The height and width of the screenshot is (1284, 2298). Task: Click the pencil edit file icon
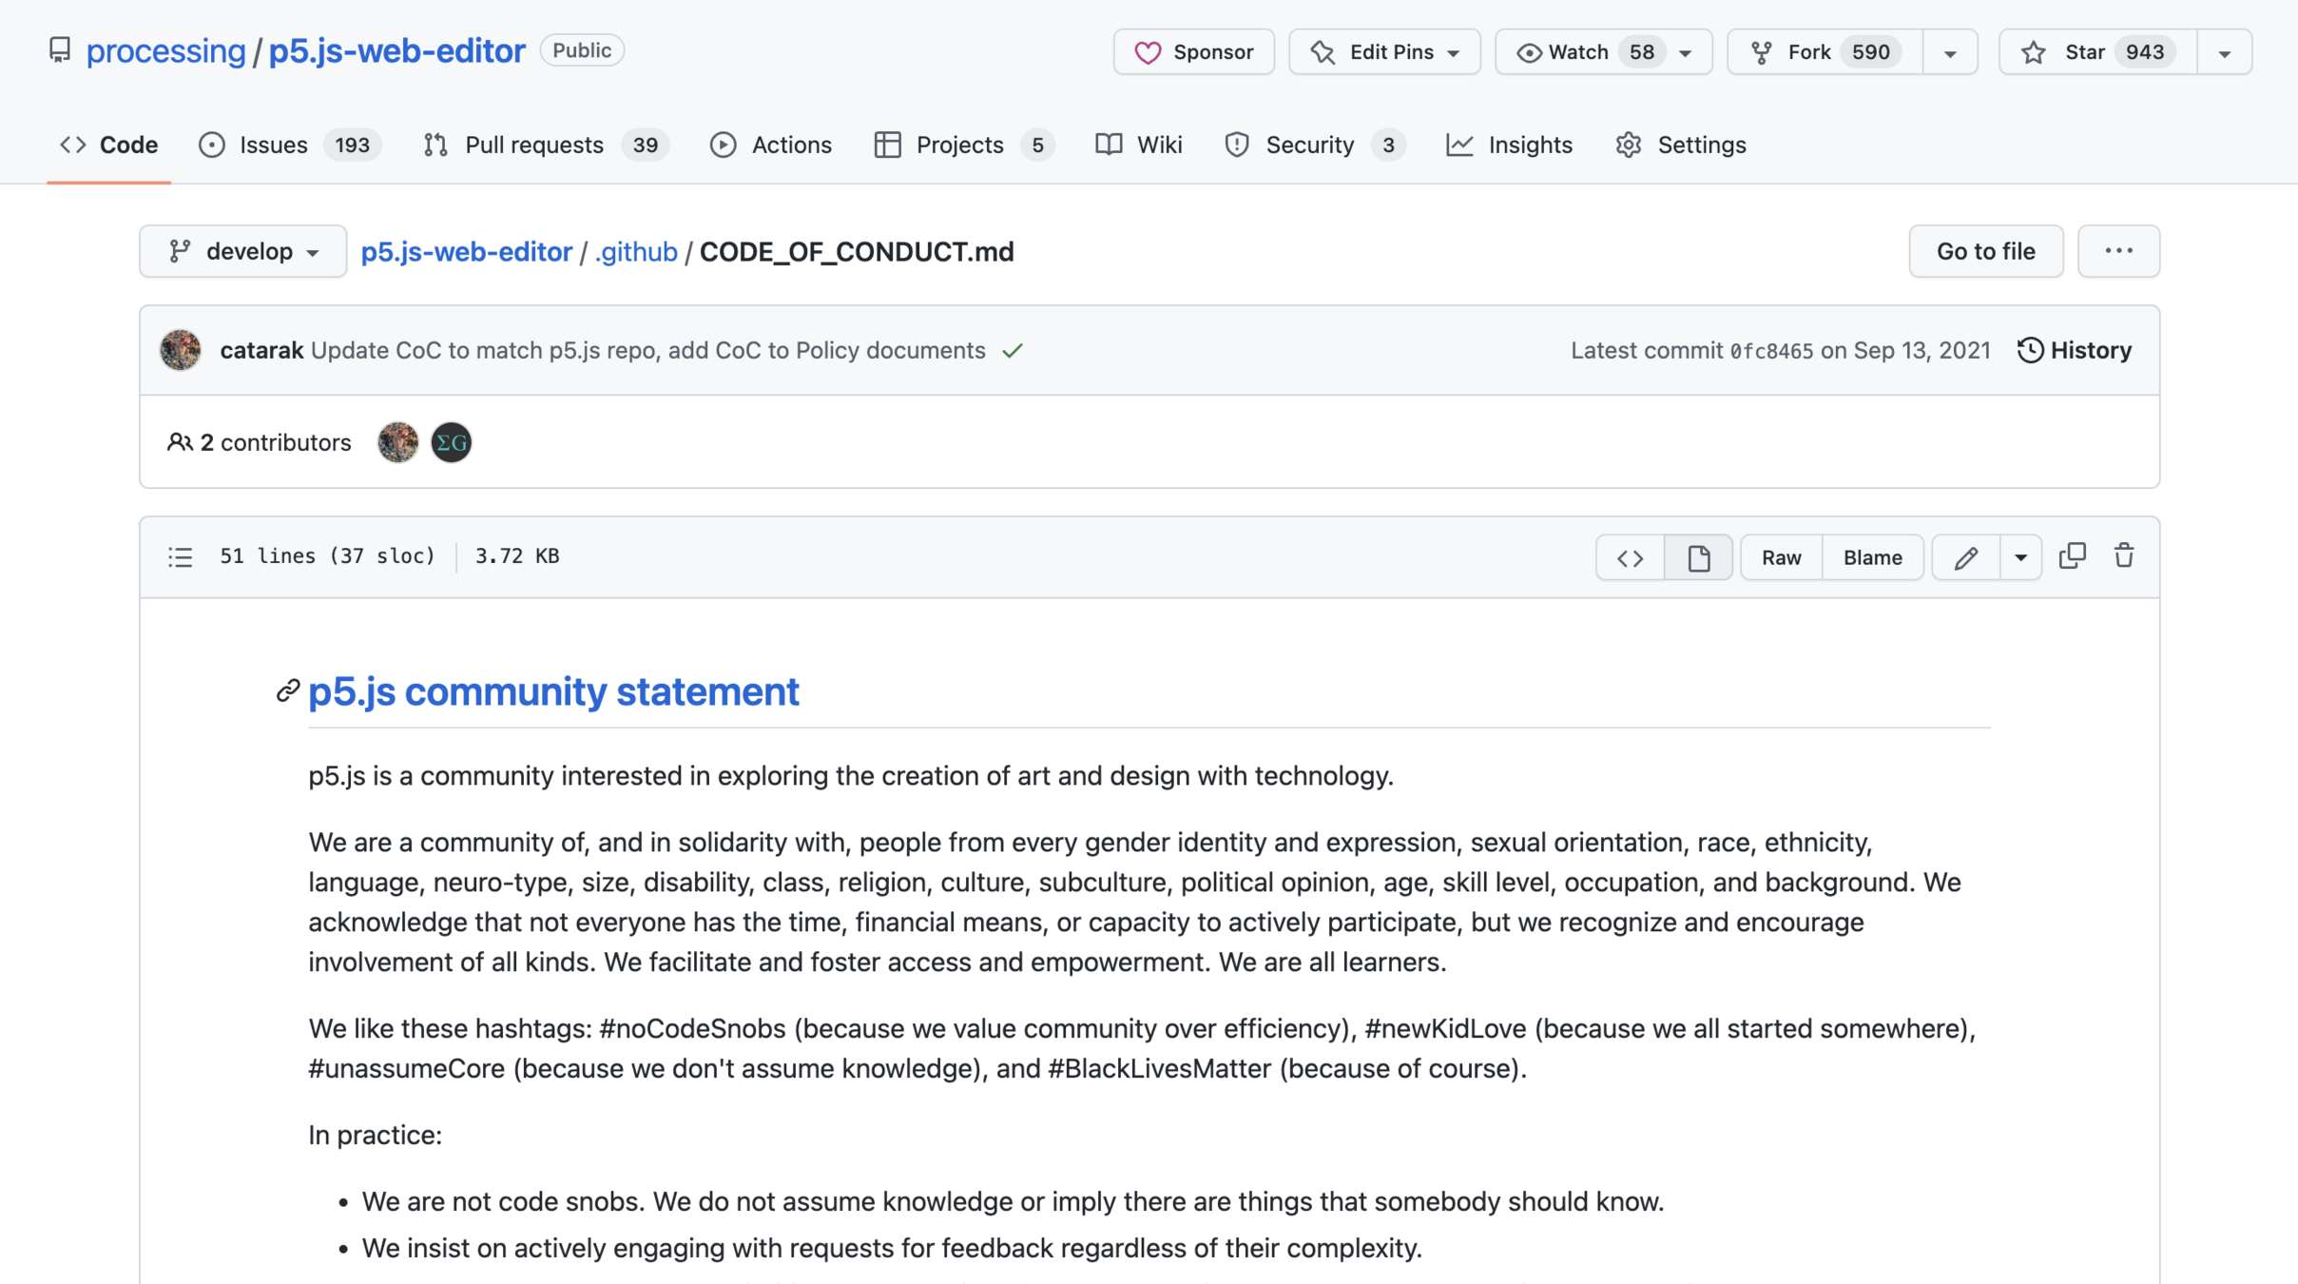[1966, 557]
